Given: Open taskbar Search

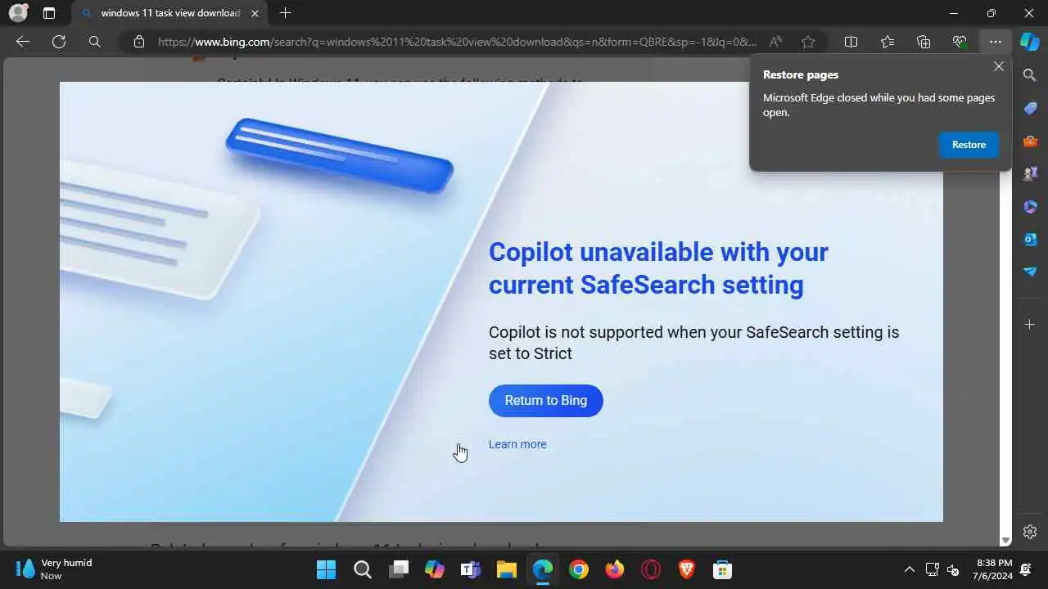Looking at the screenshot, I should pyautogui.click(x=362, y=569).
